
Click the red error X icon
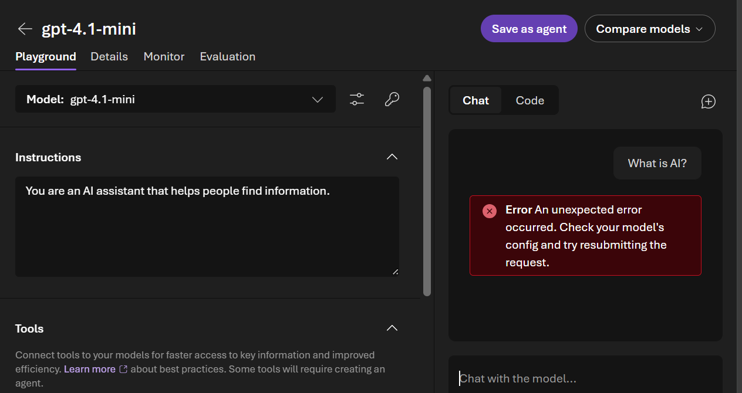click(x=490, y=211)
